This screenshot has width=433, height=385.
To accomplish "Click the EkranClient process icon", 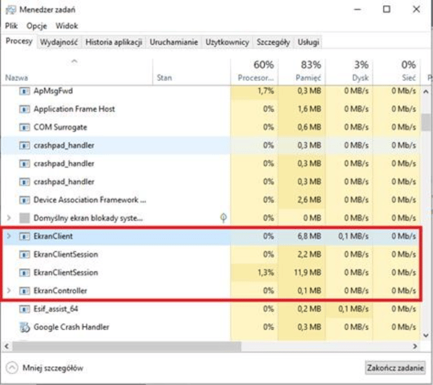I will pos(25,236).
